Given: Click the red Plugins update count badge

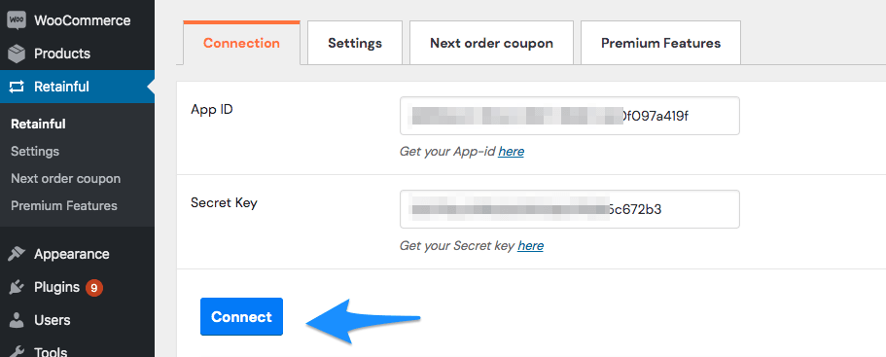Looking at the screenshot, I should coord(93,288).
